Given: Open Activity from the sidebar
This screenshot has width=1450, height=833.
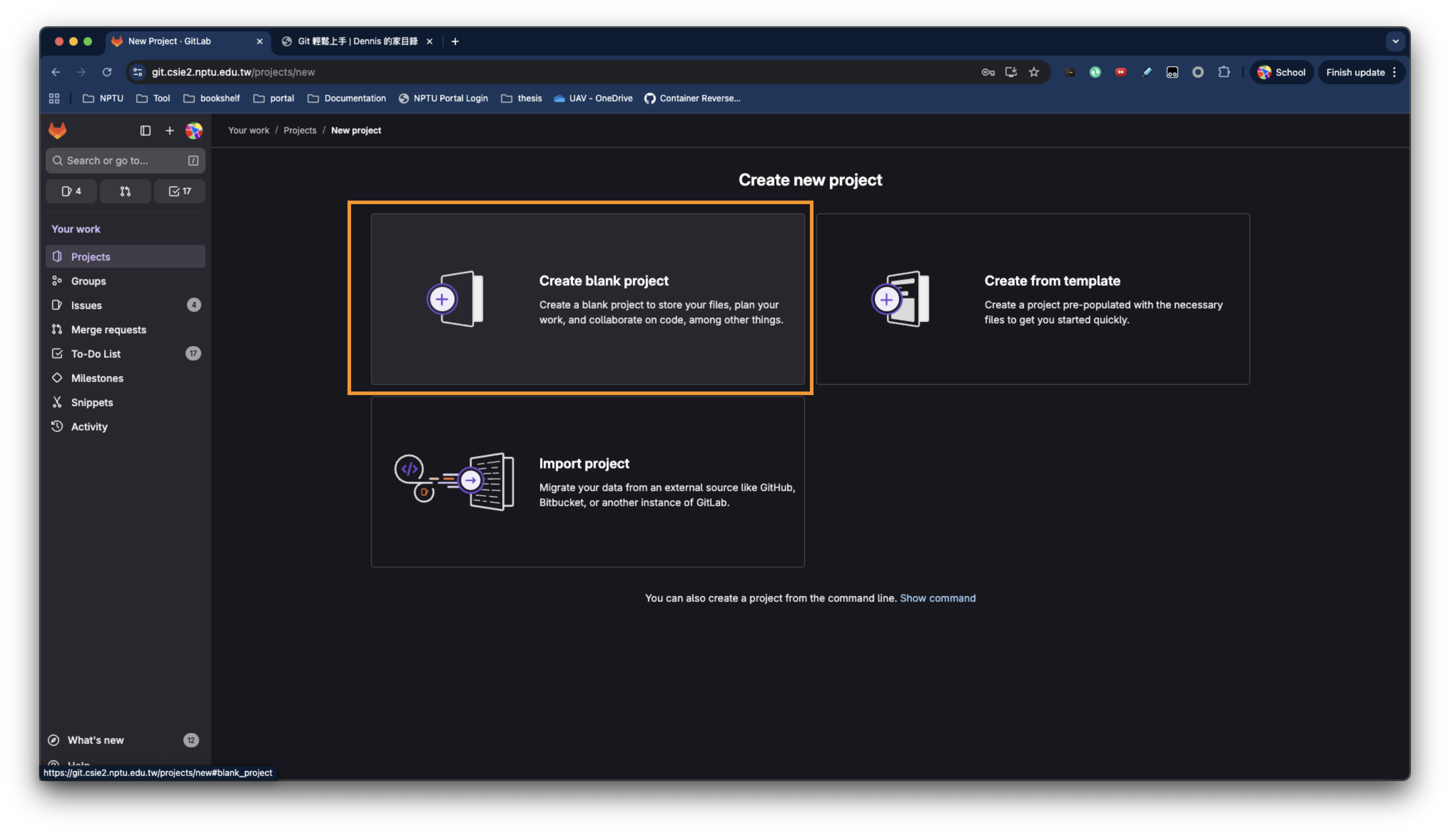Looking at the screenshot, I should pyautogui.click(x=88, y=427).
